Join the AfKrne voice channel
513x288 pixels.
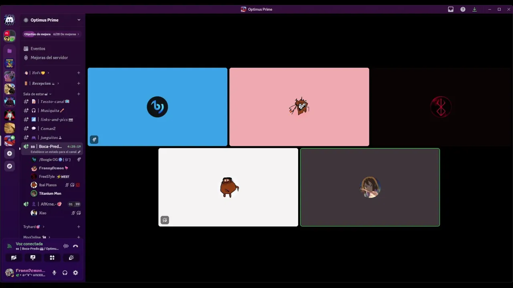(52, 204)
